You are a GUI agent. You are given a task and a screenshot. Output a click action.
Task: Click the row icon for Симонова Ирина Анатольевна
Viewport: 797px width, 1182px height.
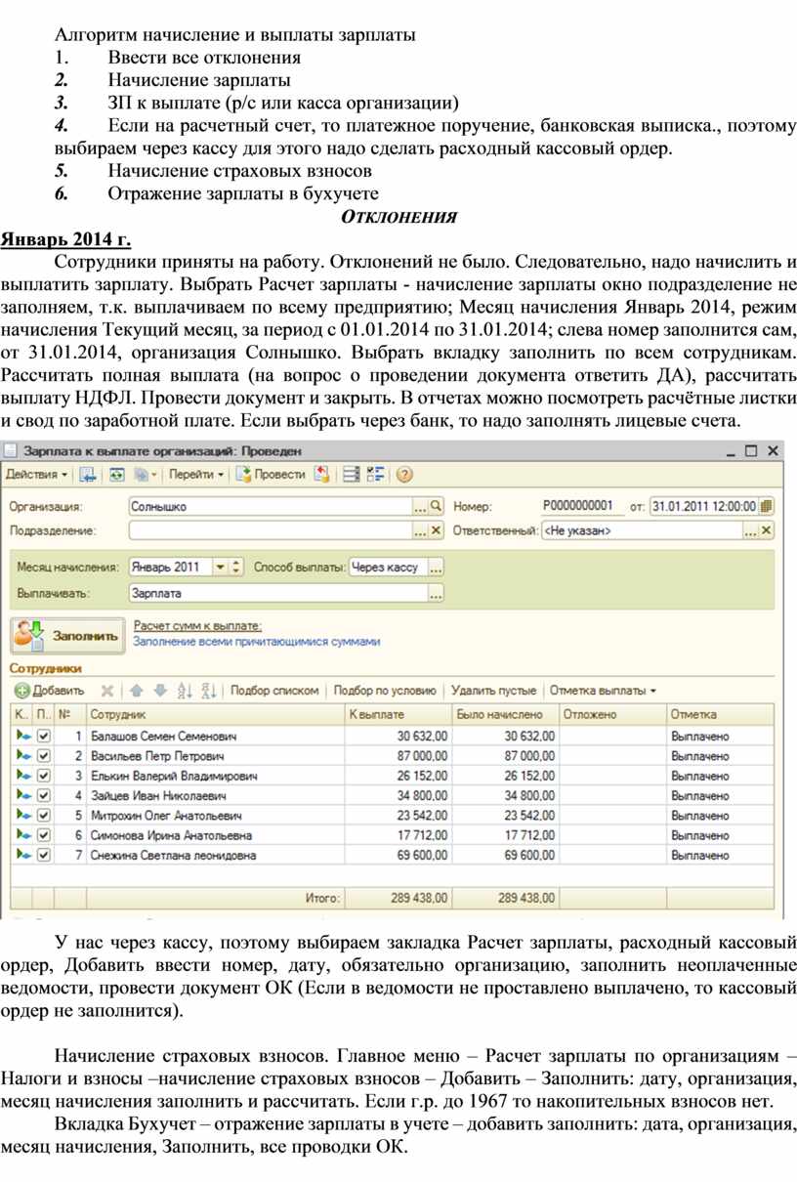pos(22,835)
